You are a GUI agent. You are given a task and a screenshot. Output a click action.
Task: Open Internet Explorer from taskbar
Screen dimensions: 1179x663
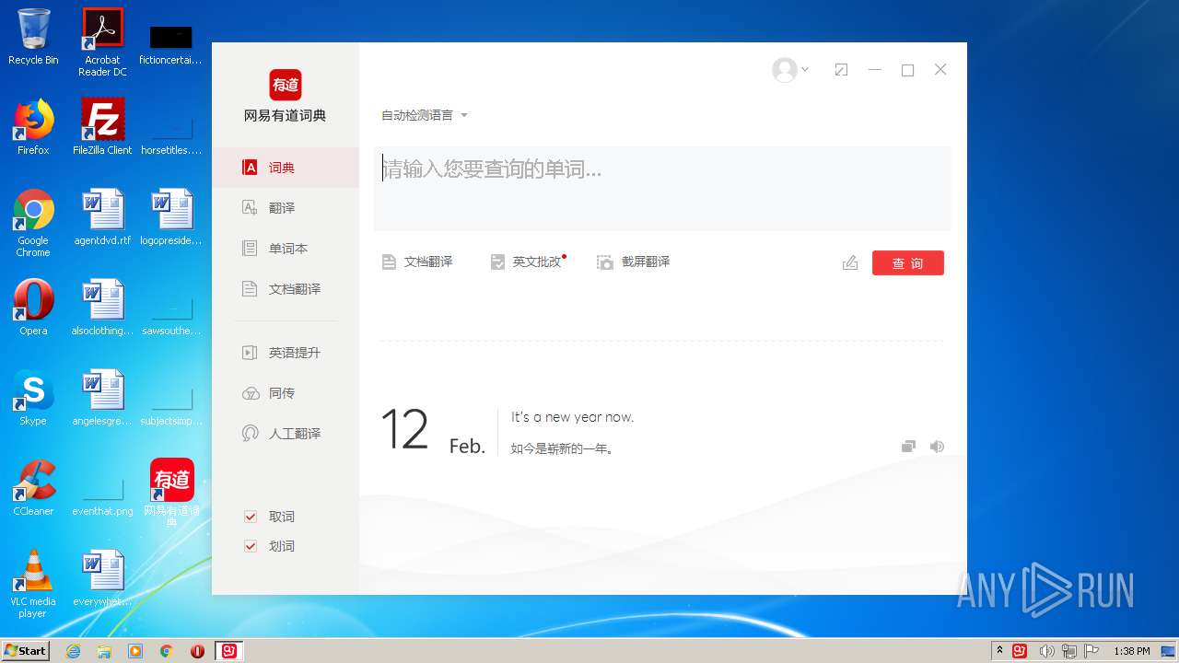pos(74,651)
